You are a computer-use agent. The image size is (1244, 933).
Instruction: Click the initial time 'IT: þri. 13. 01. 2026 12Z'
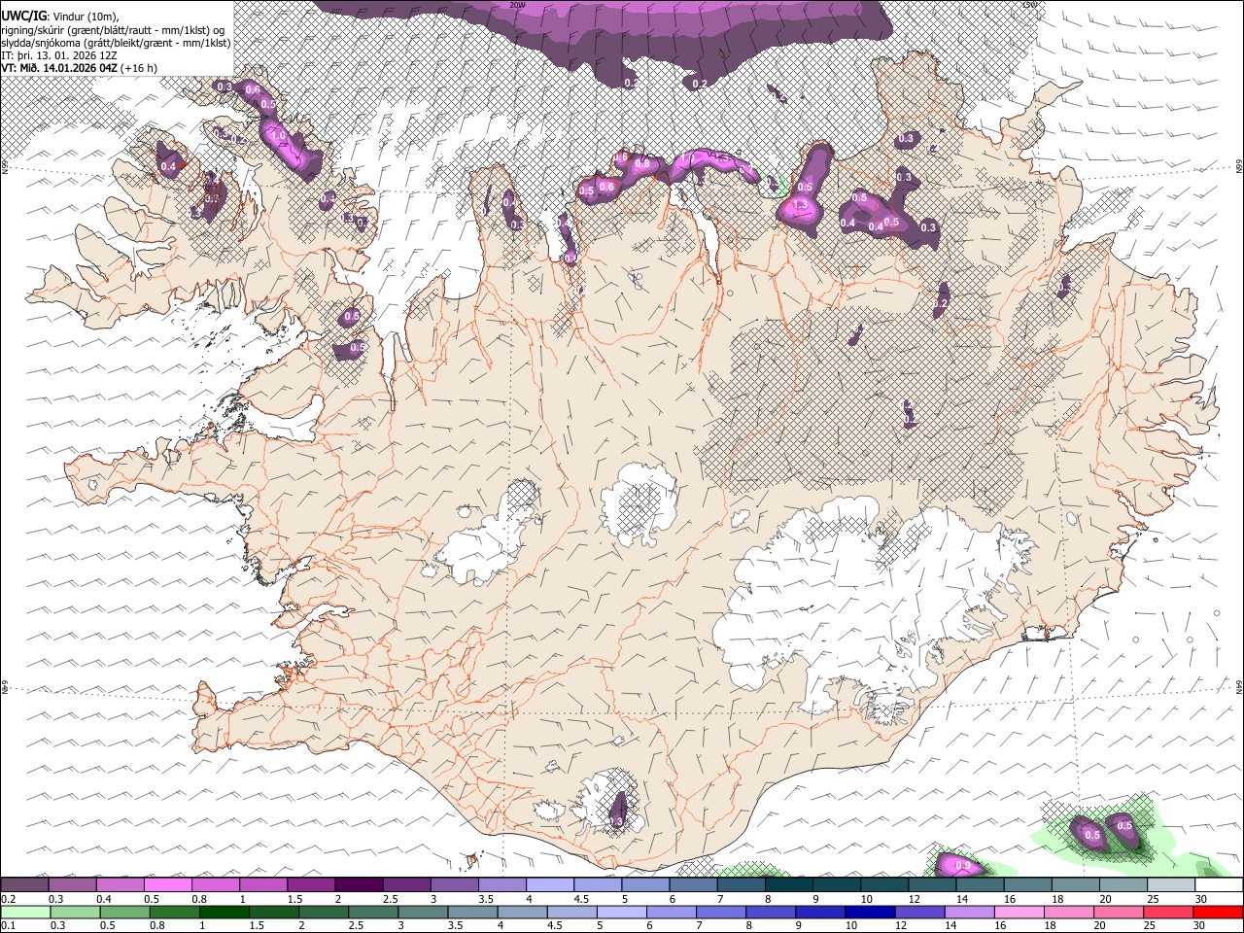point(59,55)
